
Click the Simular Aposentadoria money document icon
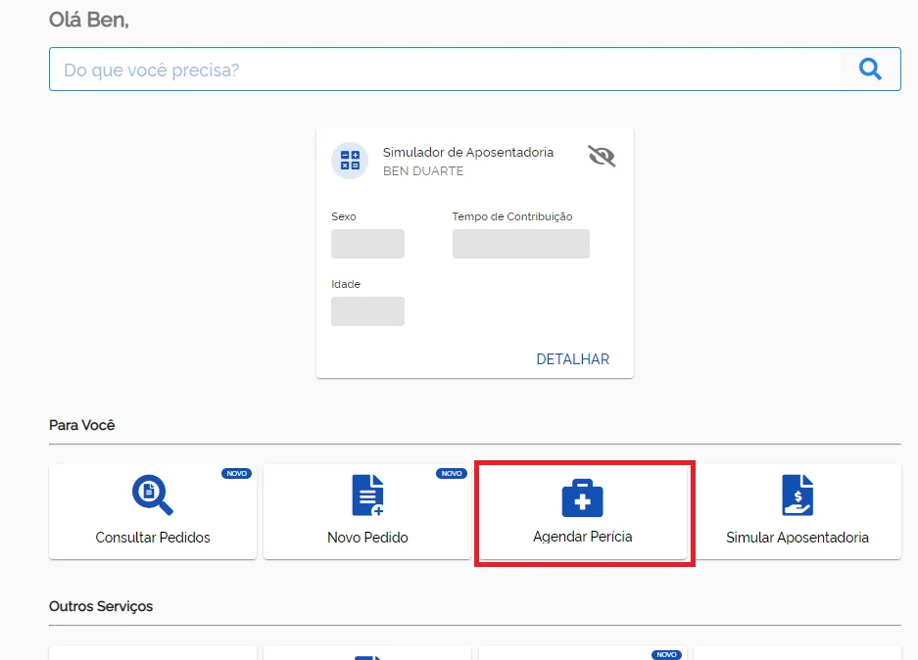coord(797,495)
